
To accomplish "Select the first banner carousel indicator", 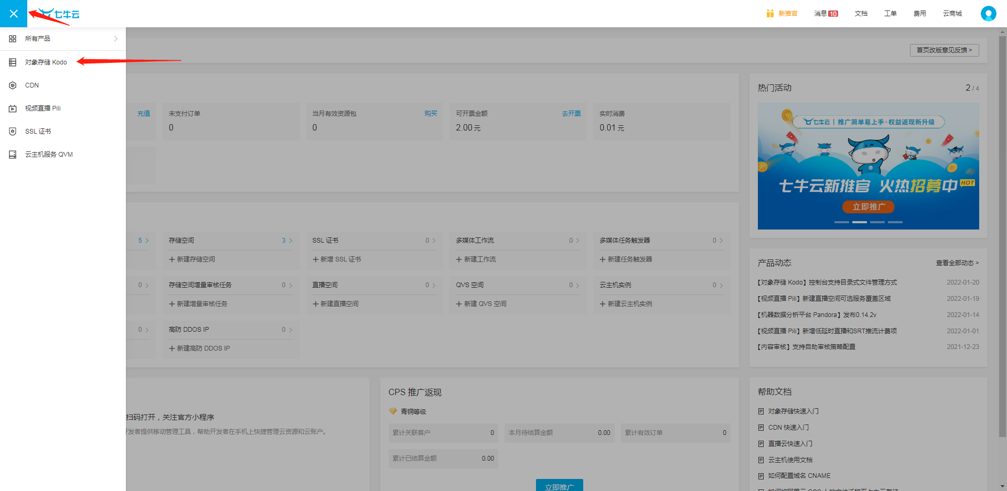I will pyautogui.click(x=842, y=222).
